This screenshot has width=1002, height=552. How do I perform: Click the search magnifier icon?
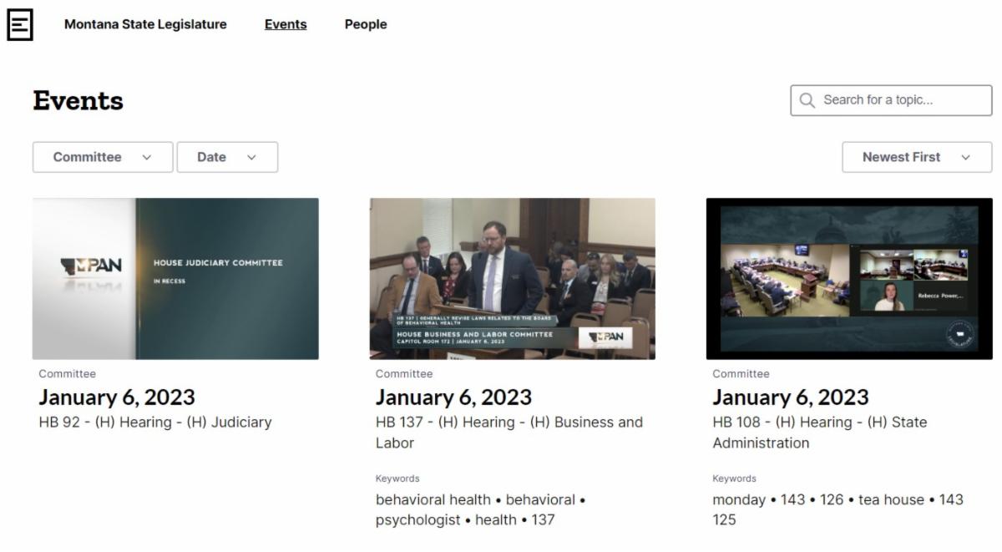[807, 100]
